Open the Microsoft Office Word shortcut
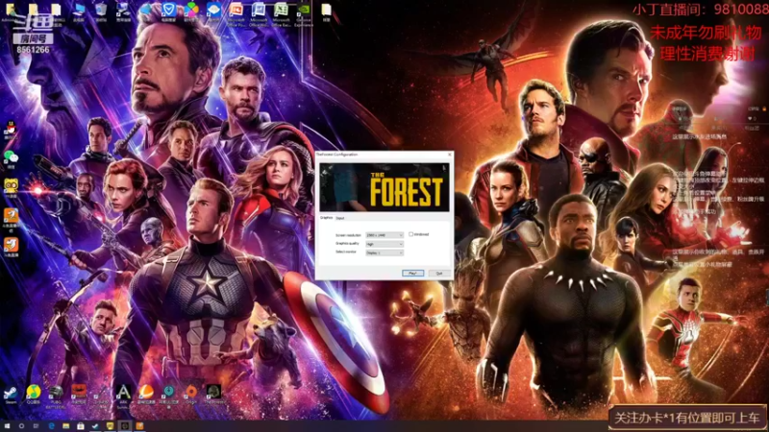 259,13
